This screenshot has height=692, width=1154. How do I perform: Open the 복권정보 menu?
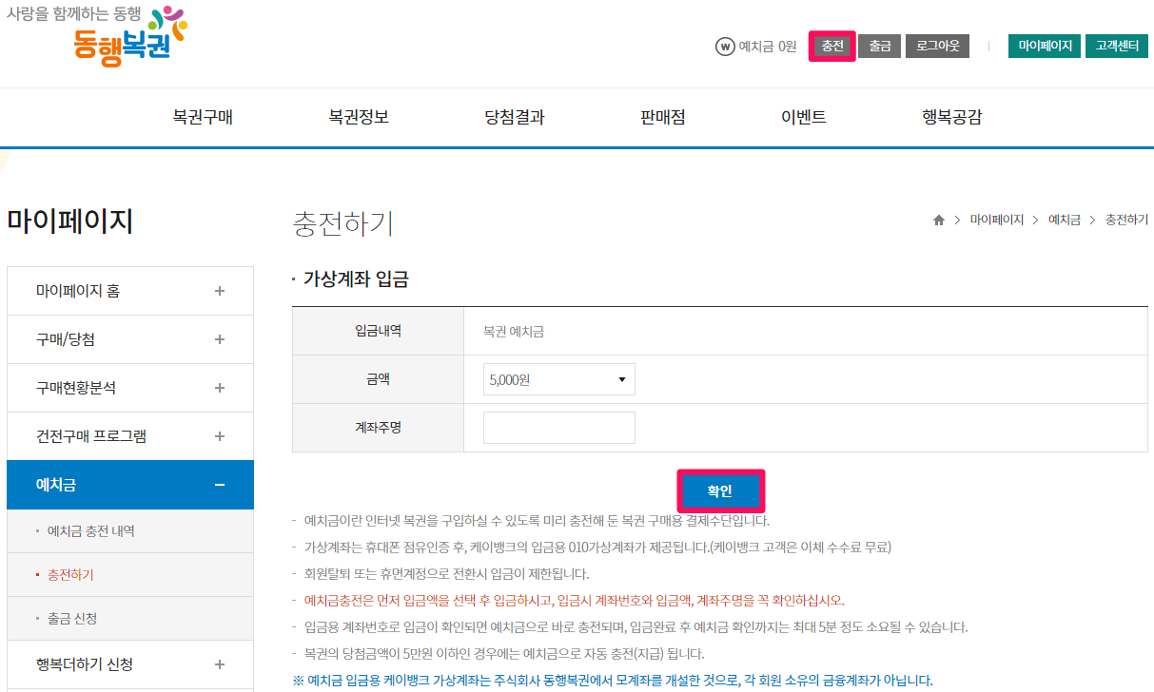pos(359,117)
